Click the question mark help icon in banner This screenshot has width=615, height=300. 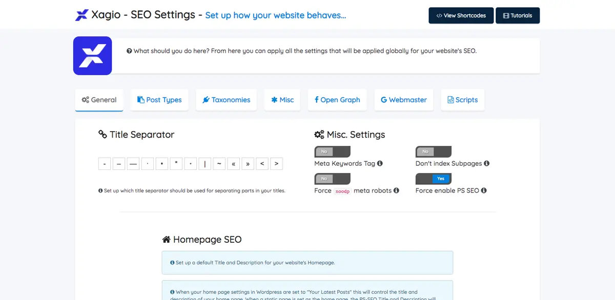click(129, 51)
